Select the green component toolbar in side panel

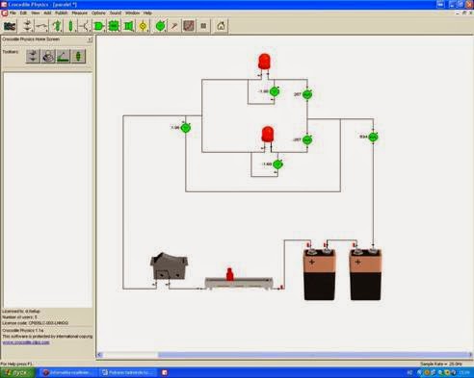(78, 56)
